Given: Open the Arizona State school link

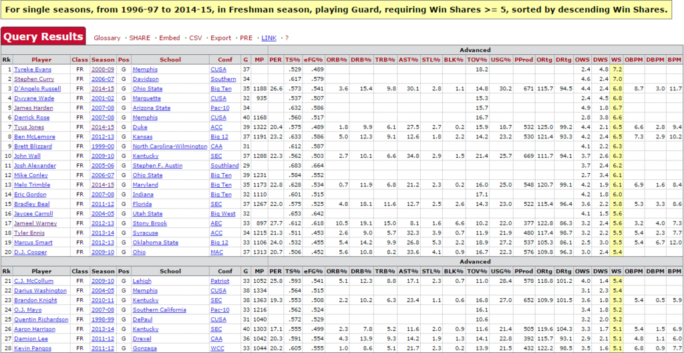Looking at the screenshot, I should 152,108.
